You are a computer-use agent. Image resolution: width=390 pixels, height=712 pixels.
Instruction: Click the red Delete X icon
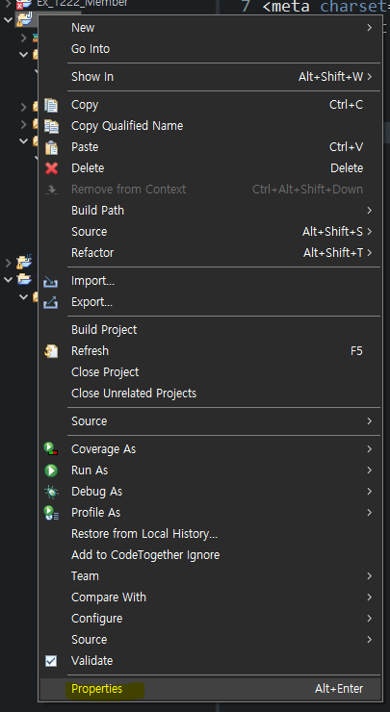pos(51,168)
